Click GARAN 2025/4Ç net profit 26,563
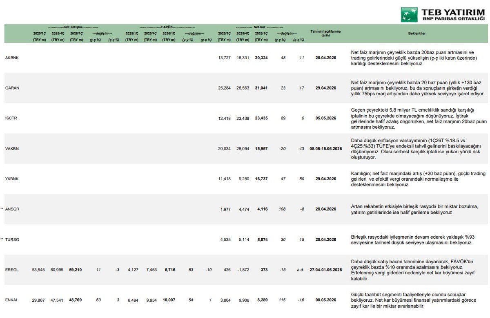 (243, 88)
